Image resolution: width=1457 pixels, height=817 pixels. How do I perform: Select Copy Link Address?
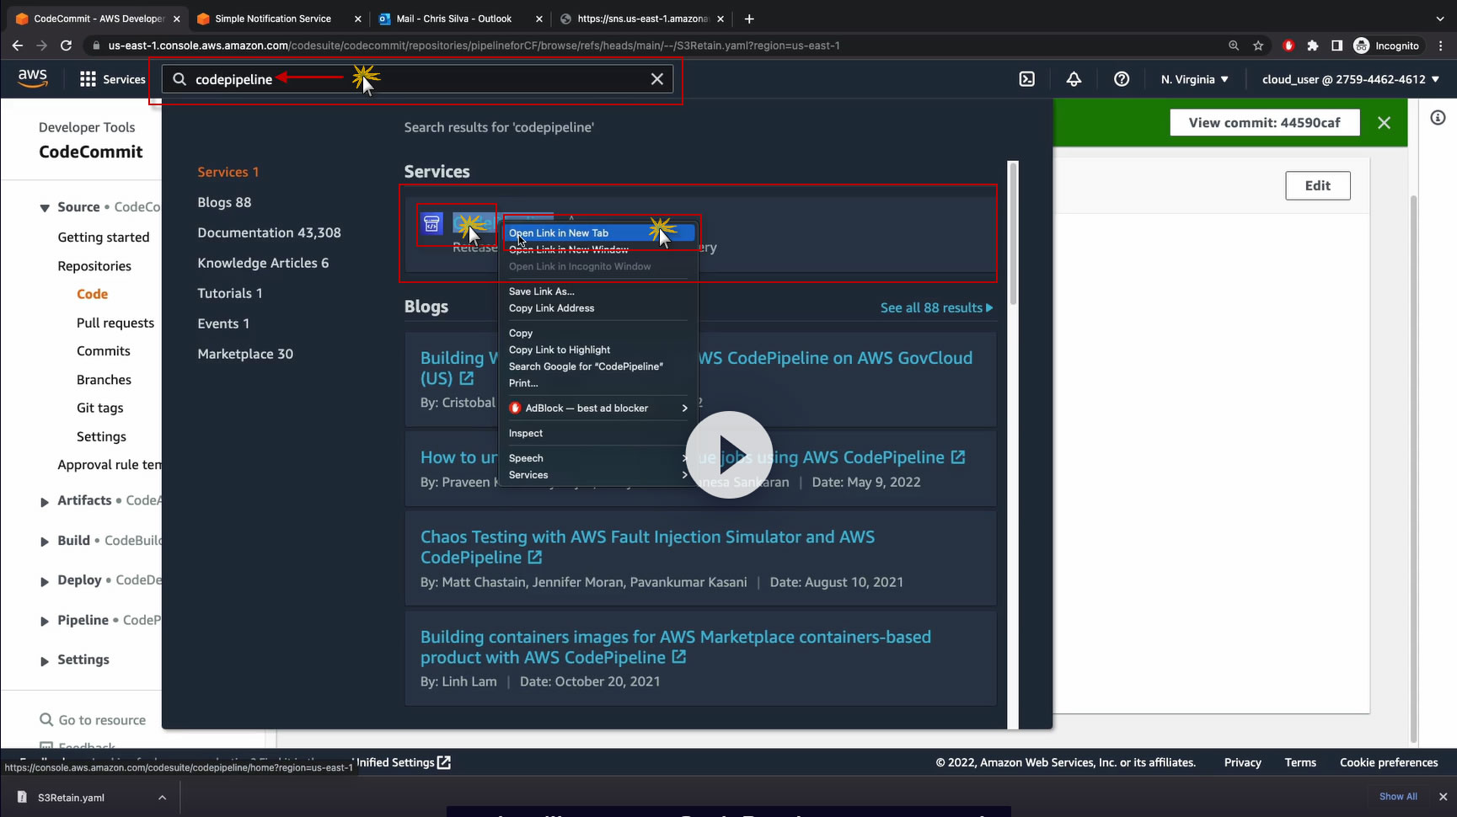(599, 308)
